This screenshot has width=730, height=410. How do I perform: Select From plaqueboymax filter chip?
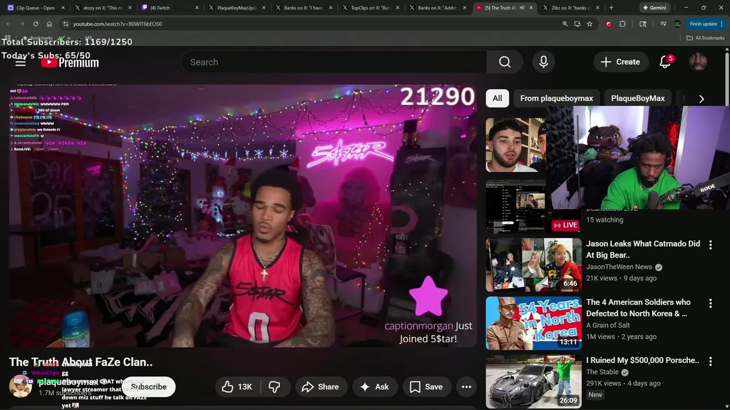click(x=557, y=99)
